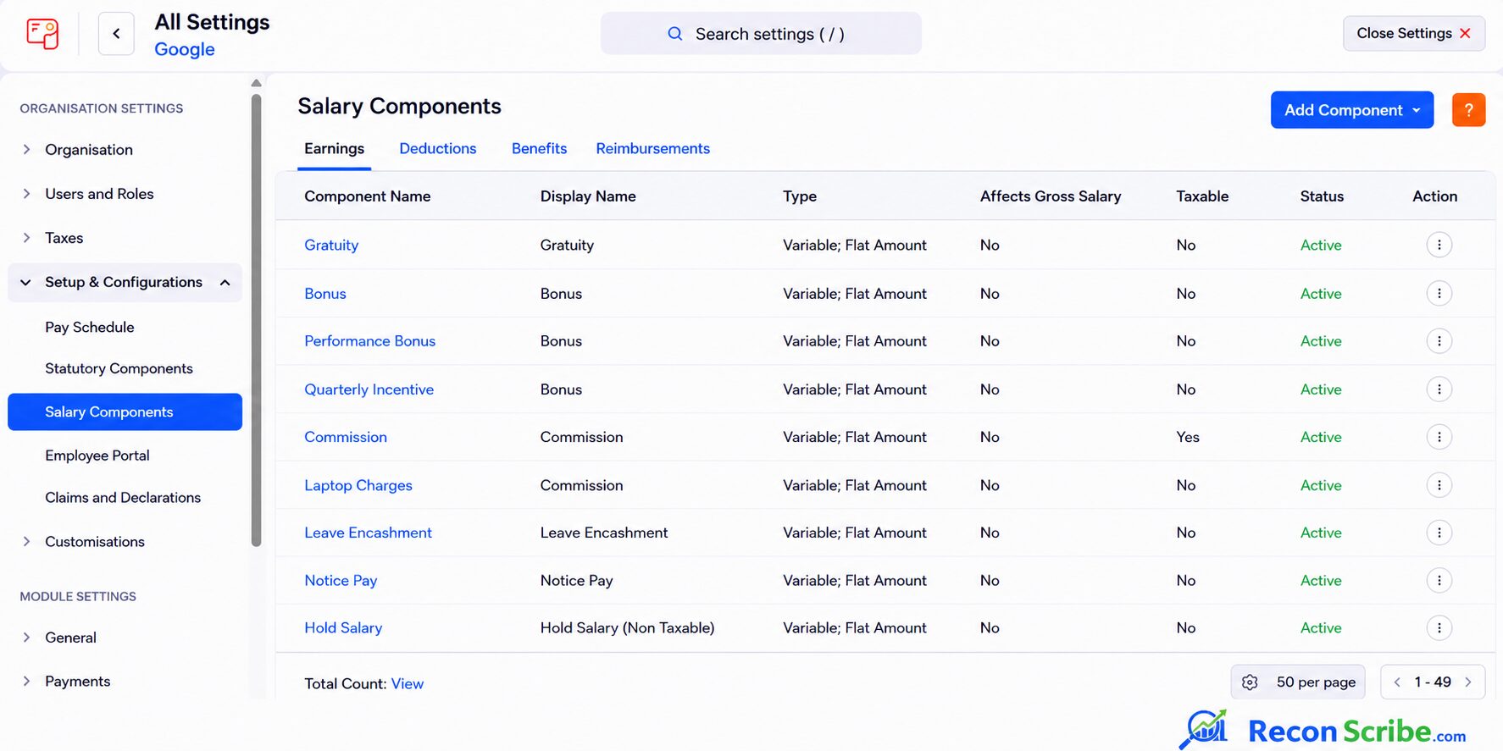Click View next to Total Count
Screen dimensions: 1503x751
point(407,683)
